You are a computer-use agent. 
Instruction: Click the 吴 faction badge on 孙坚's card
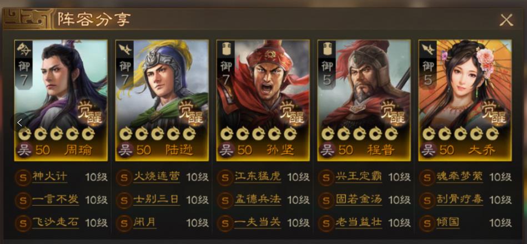[x=226, y=150]
